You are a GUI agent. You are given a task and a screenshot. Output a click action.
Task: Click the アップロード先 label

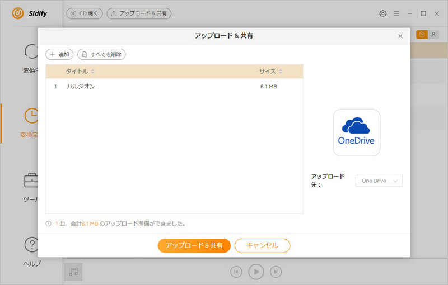[x=328, y=180]
